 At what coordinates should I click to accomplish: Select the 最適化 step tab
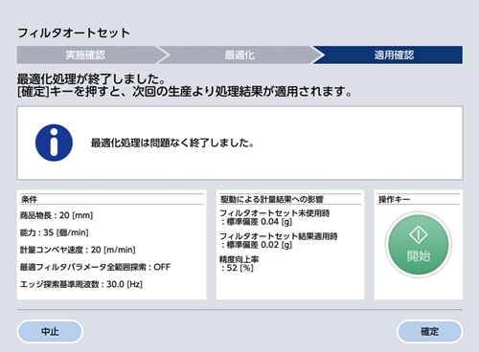click(240, 55)
